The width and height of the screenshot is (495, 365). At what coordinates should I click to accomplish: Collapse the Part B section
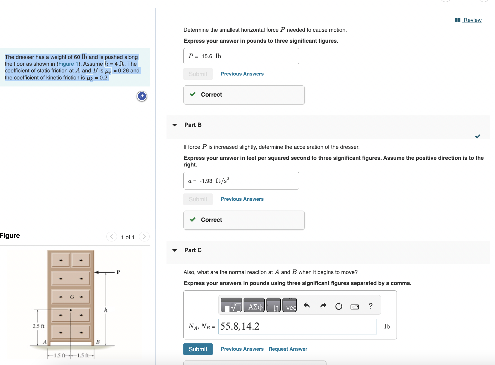175,125
